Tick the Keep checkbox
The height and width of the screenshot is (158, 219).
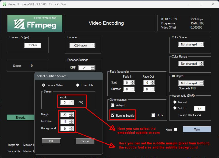(176, 129)
